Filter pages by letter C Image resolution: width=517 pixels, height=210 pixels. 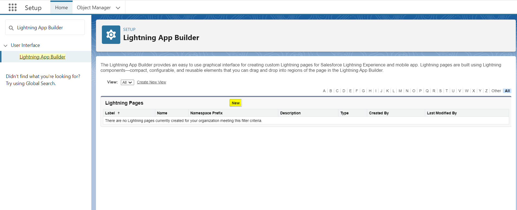coord(337,91)
